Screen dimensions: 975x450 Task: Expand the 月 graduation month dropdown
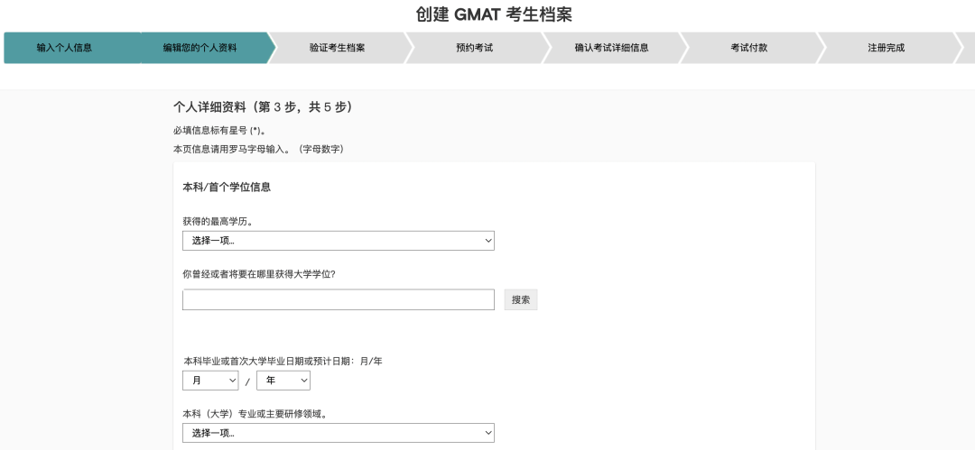click(x=209, y=381)
